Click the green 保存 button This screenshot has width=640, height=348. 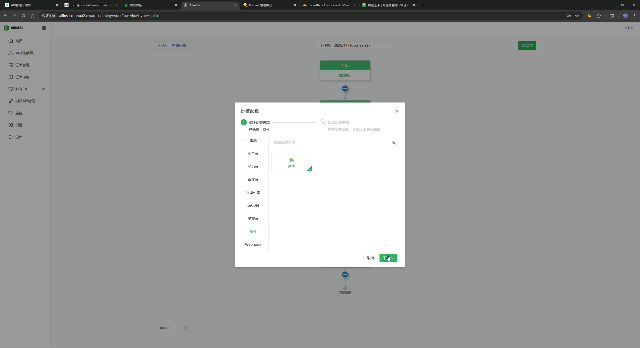pos(527,45)
